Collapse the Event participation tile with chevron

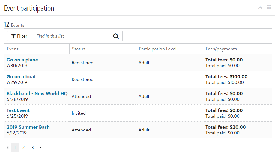pyautogui.click(x=260, y=8)
